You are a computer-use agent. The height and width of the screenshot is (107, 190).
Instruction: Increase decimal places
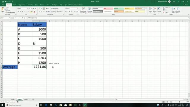(x=75, y=12)
